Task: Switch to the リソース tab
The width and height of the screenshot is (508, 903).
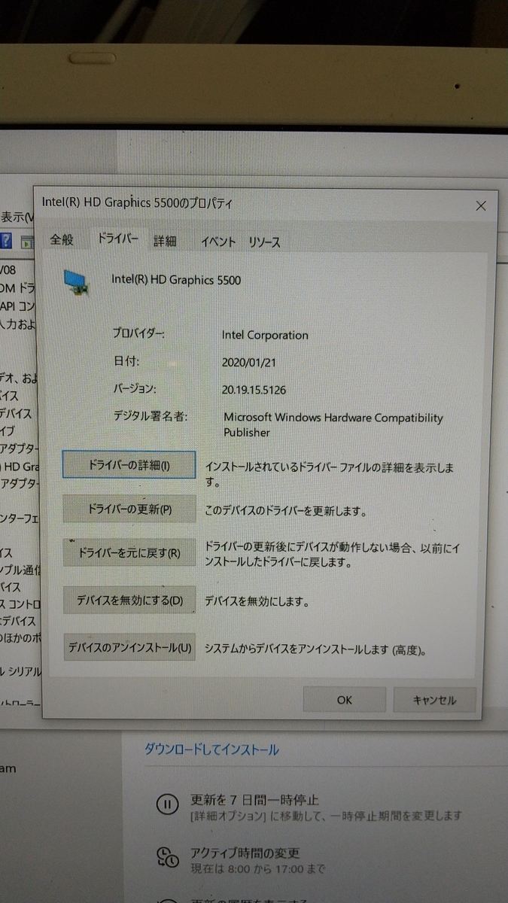Action: point(264,242)
